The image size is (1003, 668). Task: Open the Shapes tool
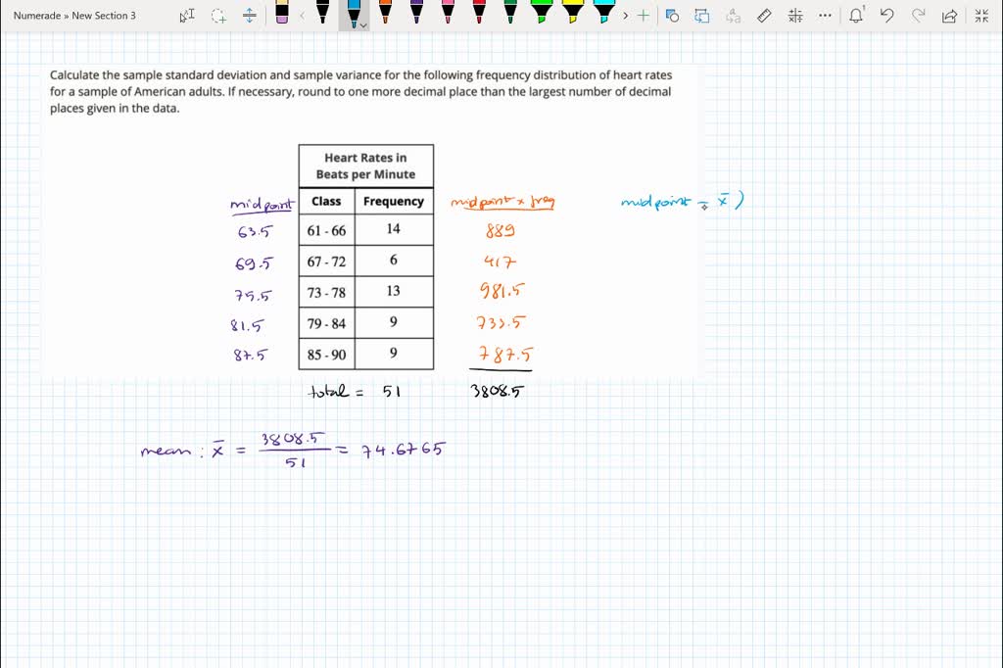pos(672,16)
